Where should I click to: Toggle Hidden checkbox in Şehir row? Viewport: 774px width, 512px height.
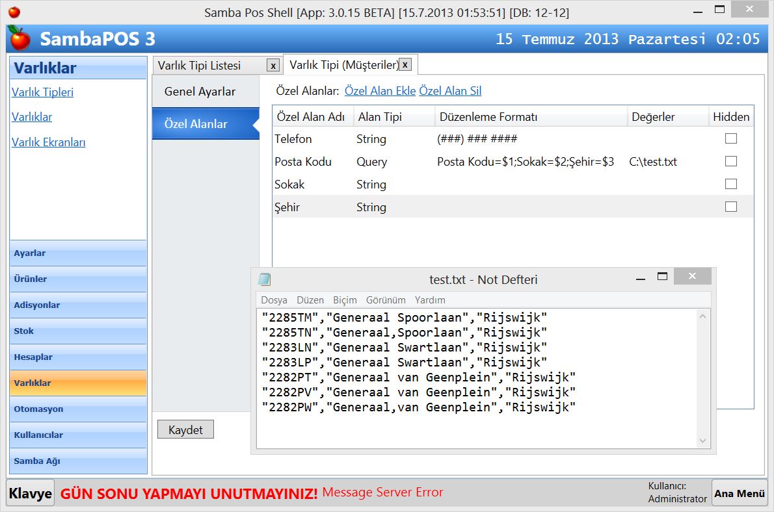[731, 207]
